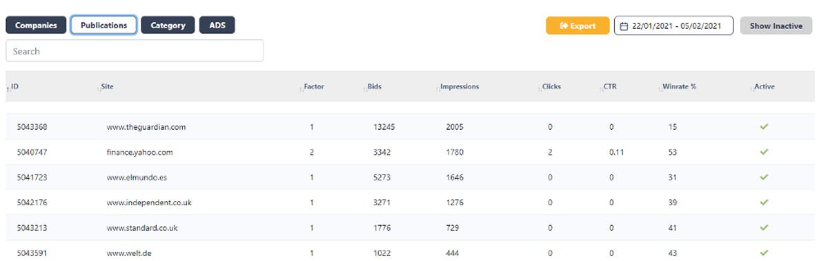Open the date range picker
The image size is (828, 261).
click(673, 26)
